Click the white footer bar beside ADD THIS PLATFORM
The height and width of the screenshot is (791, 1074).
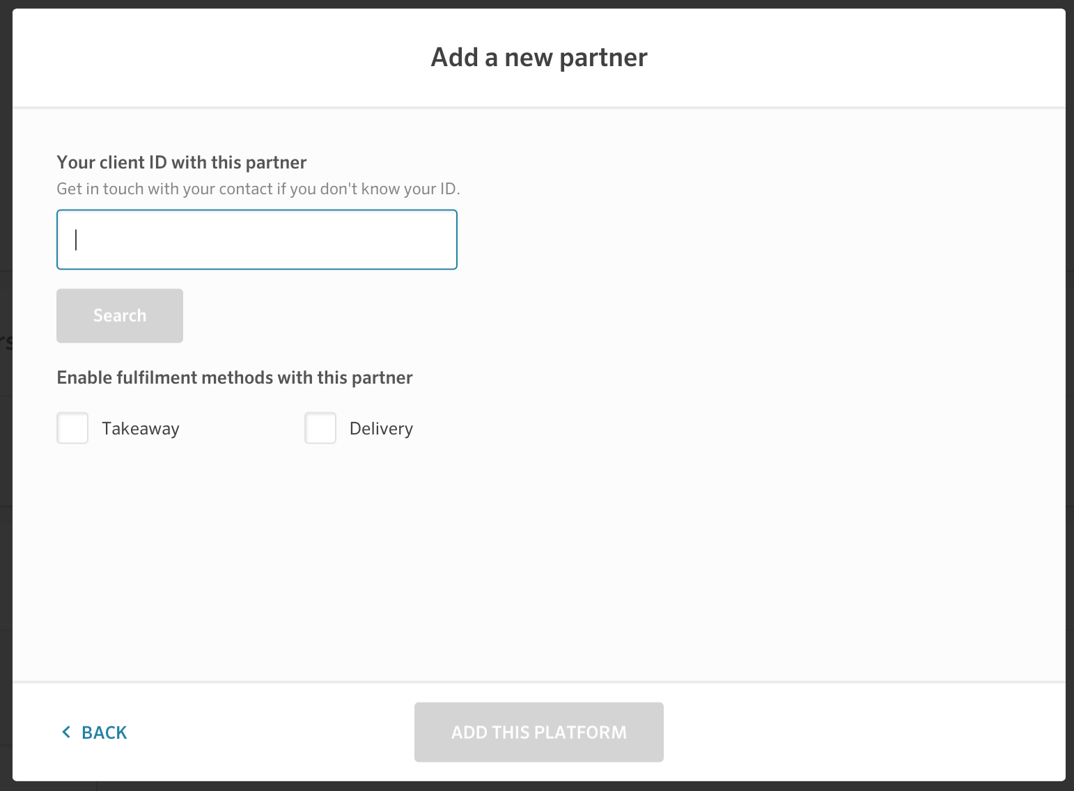click(x=864, y=732)
